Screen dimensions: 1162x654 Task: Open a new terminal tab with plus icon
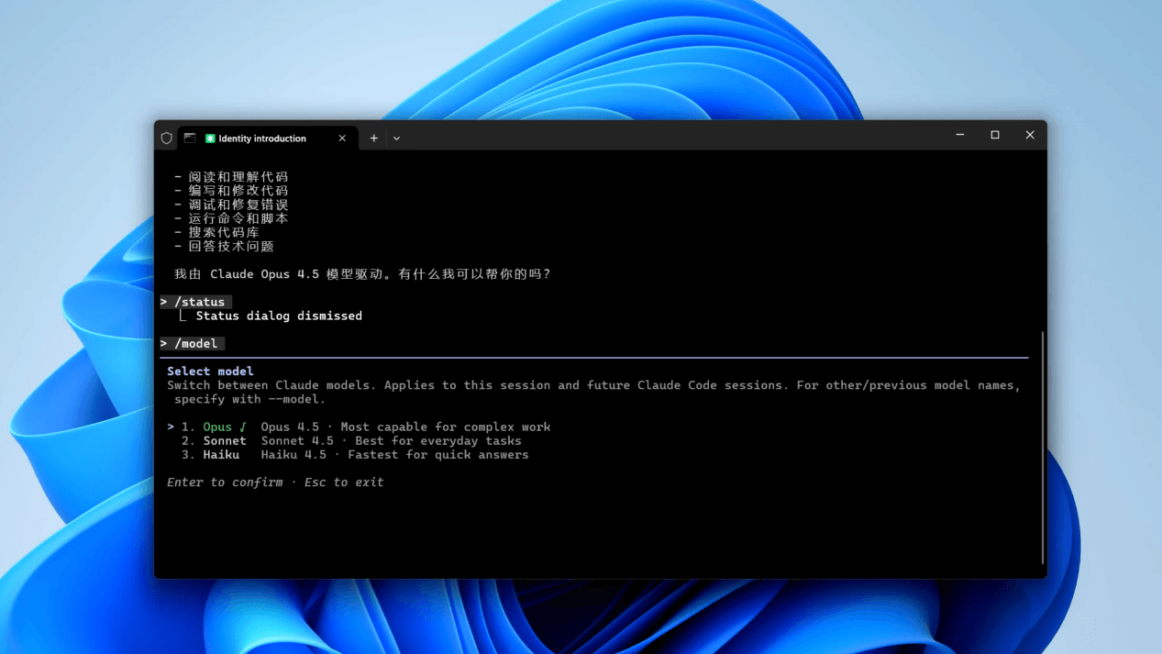coord(374,139)
